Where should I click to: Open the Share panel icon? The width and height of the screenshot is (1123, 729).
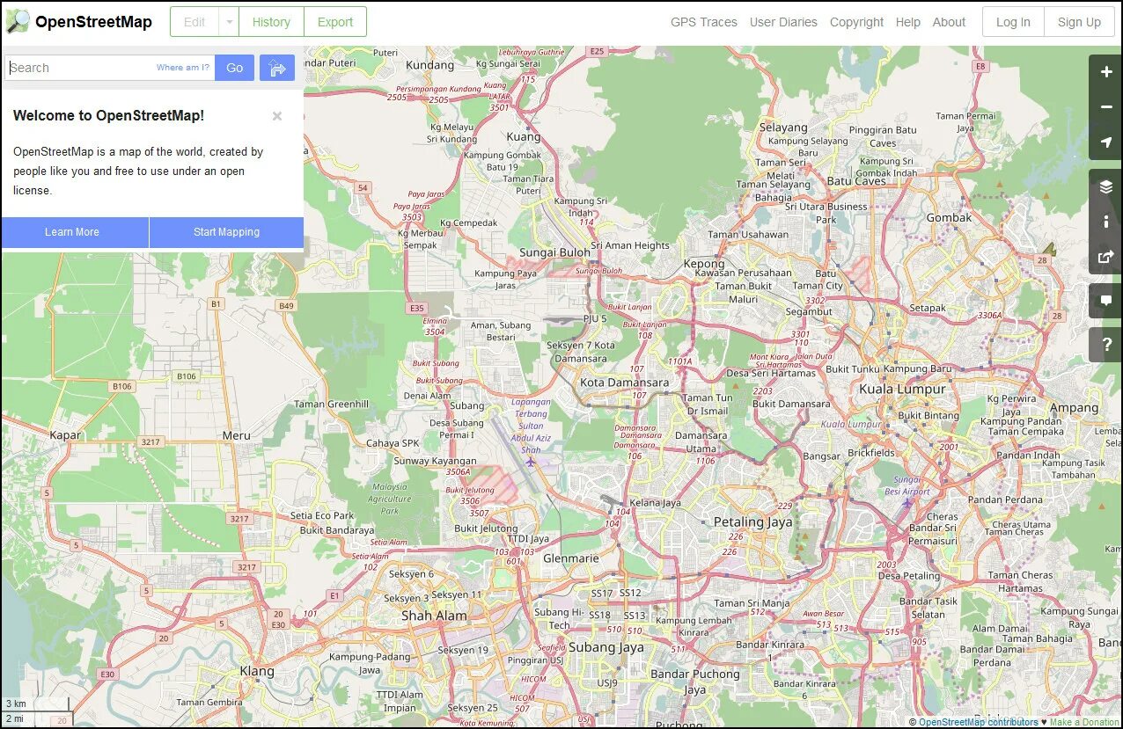coord(1106,257)
